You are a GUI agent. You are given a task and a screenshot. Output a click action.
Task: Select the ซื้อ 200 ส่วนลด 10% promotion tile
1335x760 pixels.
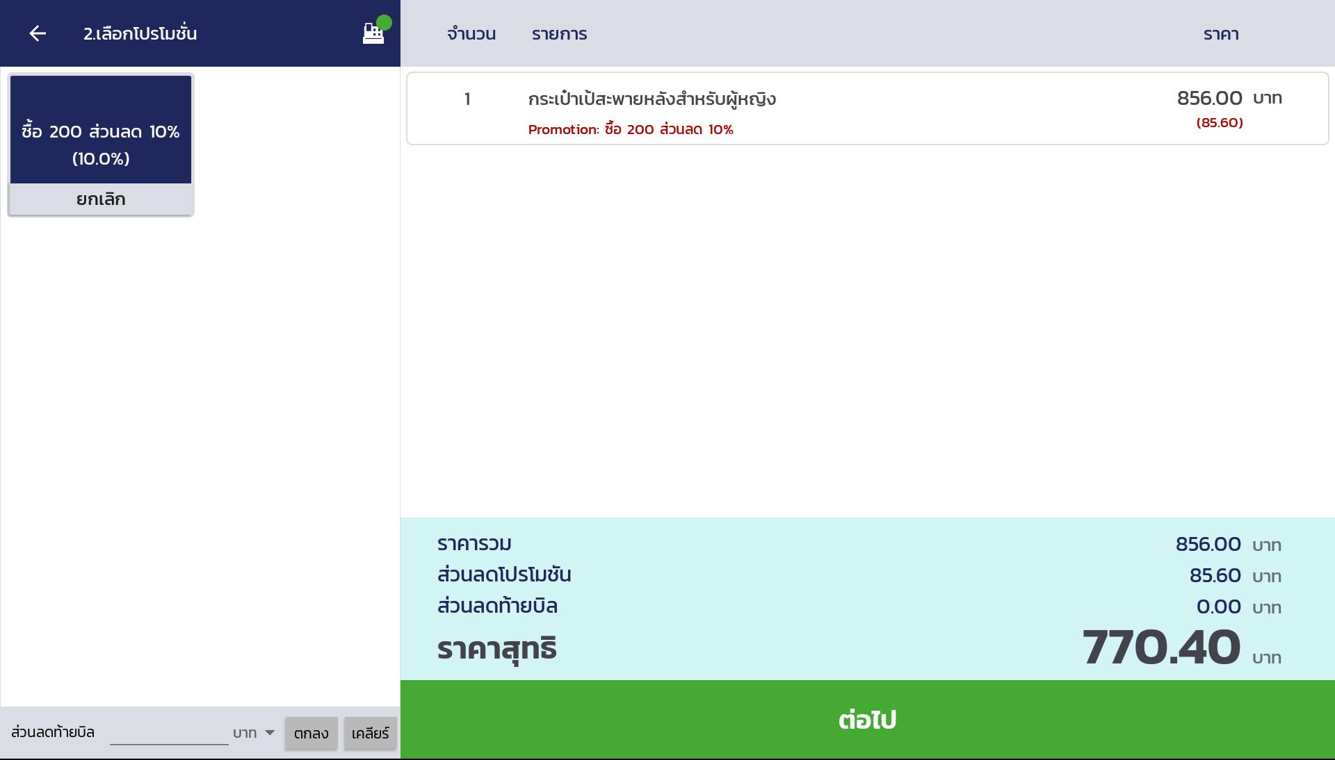pos(101,130)
